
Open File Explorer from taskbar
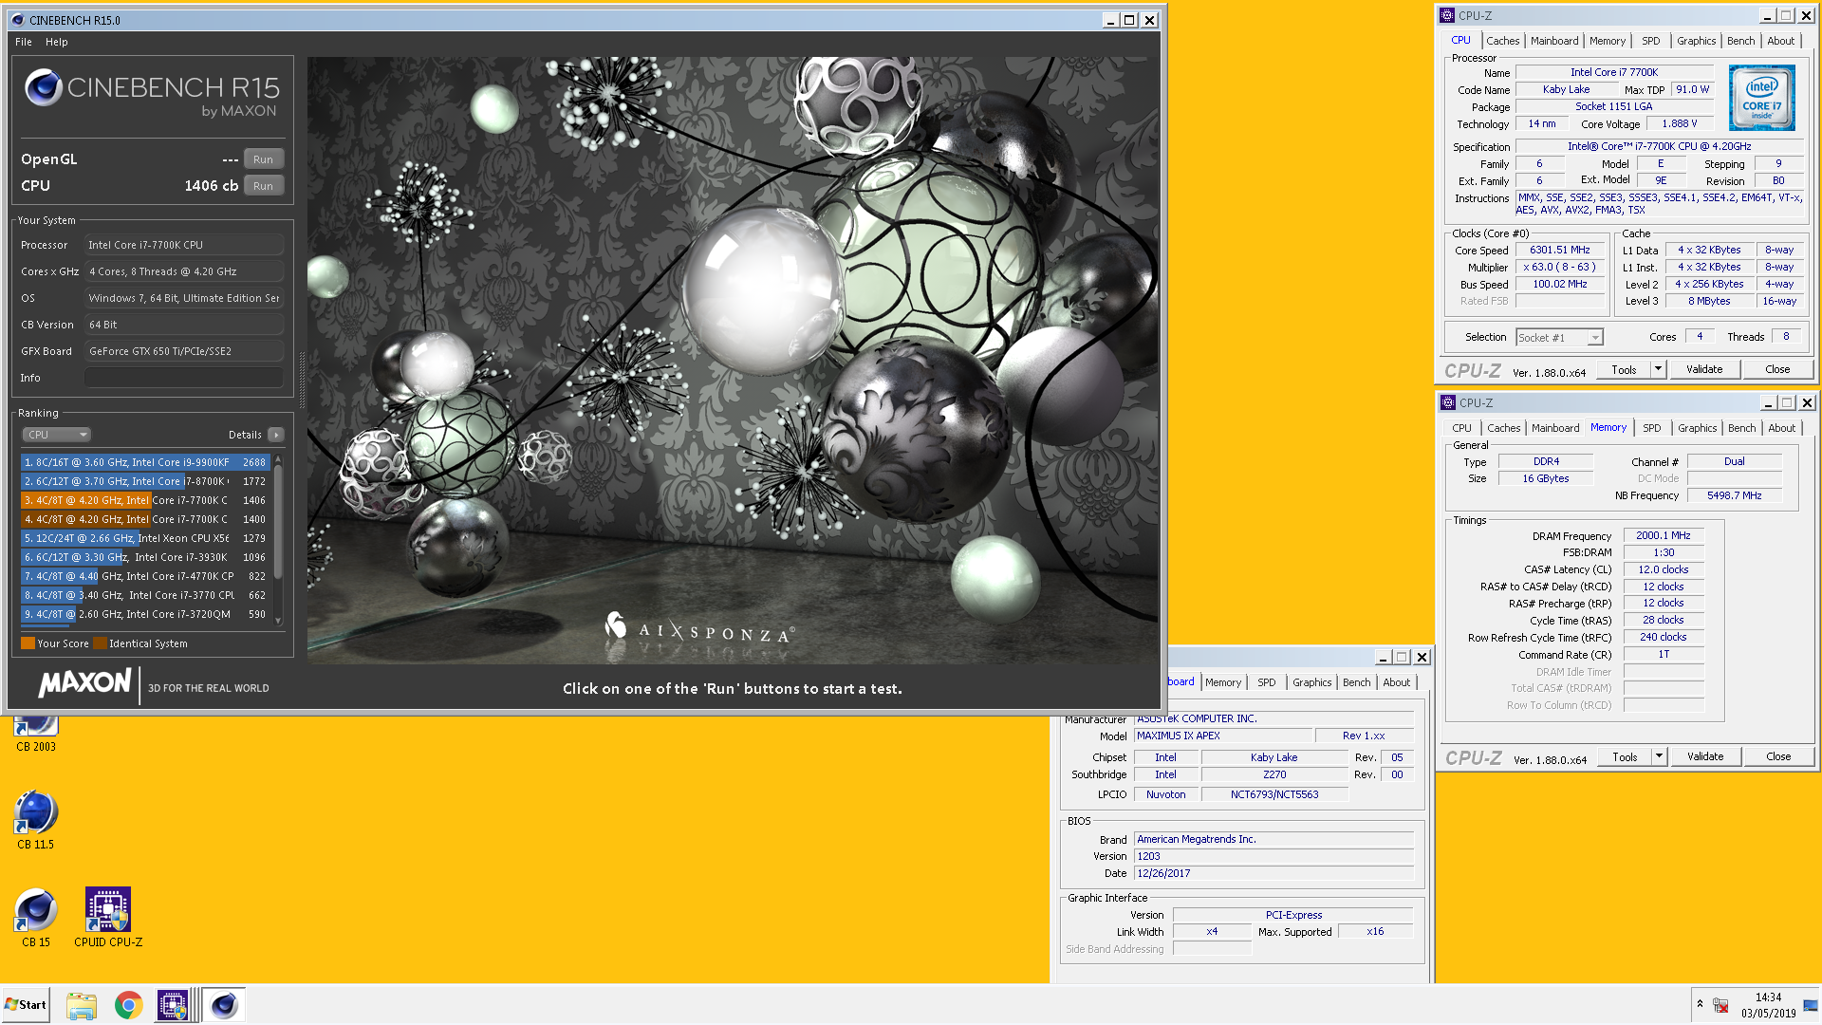click(x=82, y=1004)
